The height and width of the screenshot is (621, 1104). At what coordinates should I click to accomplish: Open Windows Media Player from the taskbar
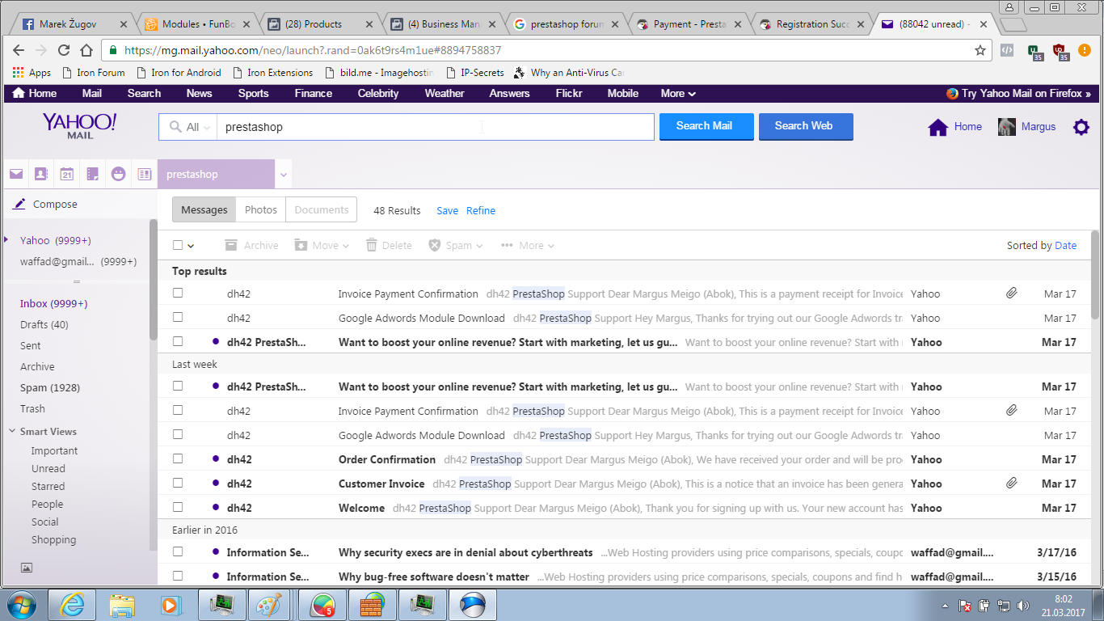pyautogui.click(x=170, y=605)
